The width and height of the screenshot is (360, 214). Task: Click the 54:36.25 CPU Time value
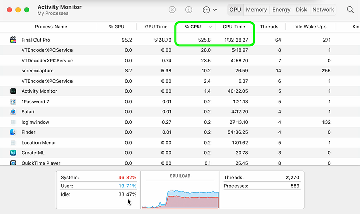click(238, 132)
